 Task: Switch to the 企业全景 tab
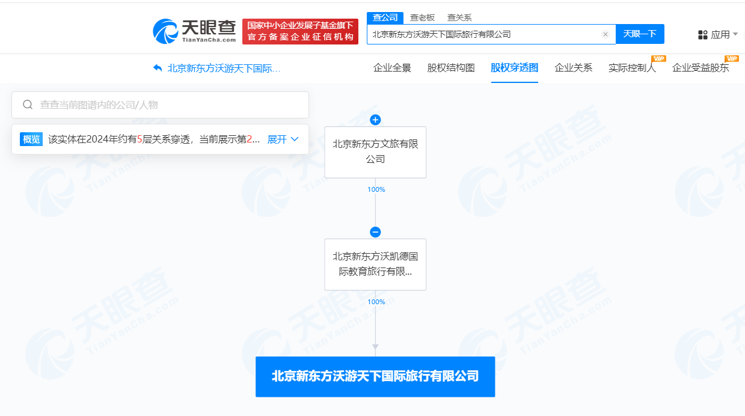coord(391,69)
